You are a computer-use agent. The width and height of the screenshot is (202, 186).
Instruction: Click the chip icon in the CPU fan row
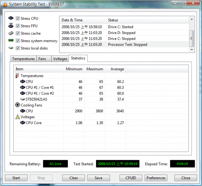click(x=22, y=111)
